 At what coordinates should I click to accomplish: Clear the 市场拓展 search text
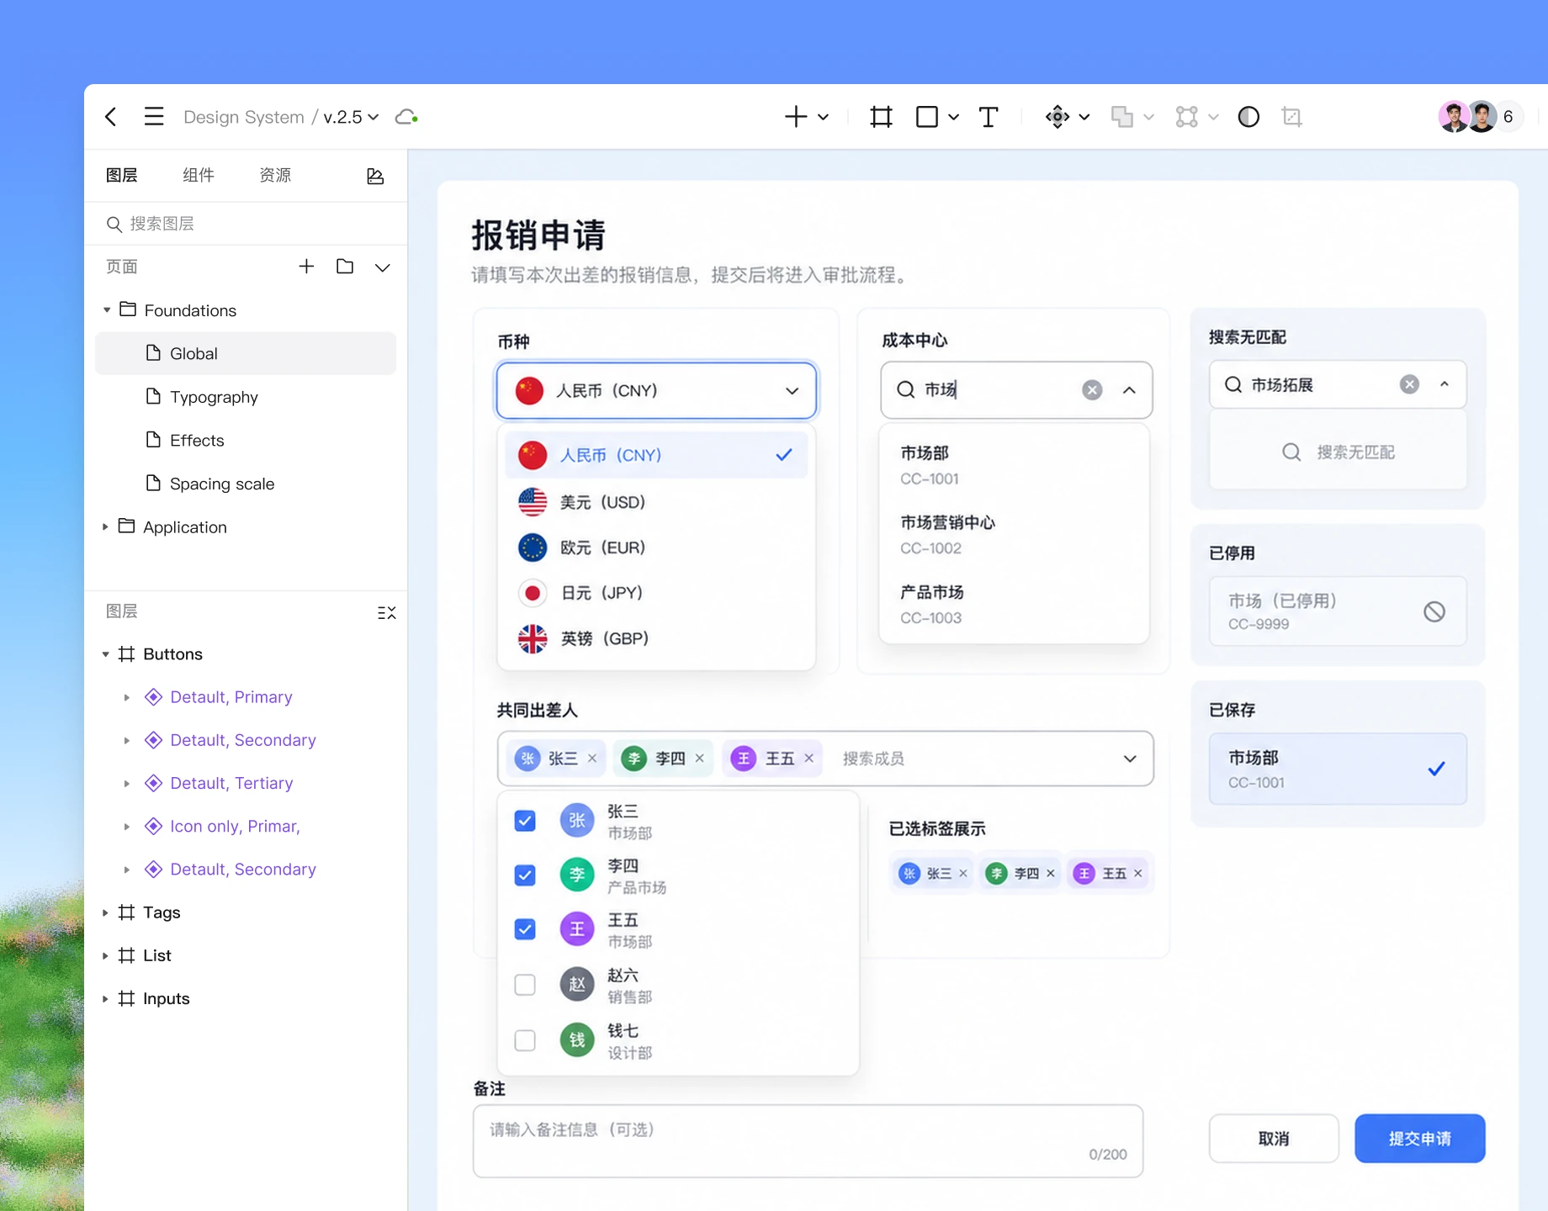click(1409, 384)
